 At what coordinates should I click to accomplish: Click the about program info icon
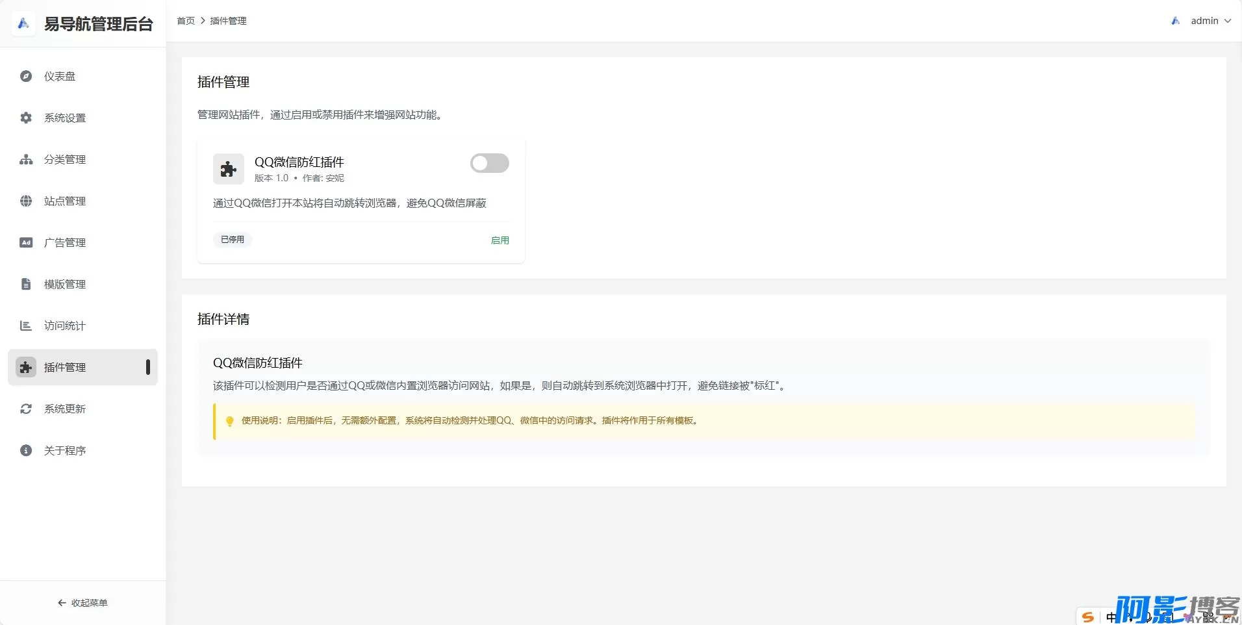click(26, 450)
